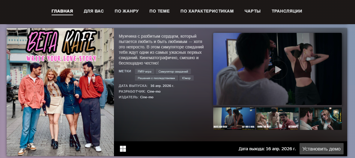Click the Юмор tag

click(186, 78)
